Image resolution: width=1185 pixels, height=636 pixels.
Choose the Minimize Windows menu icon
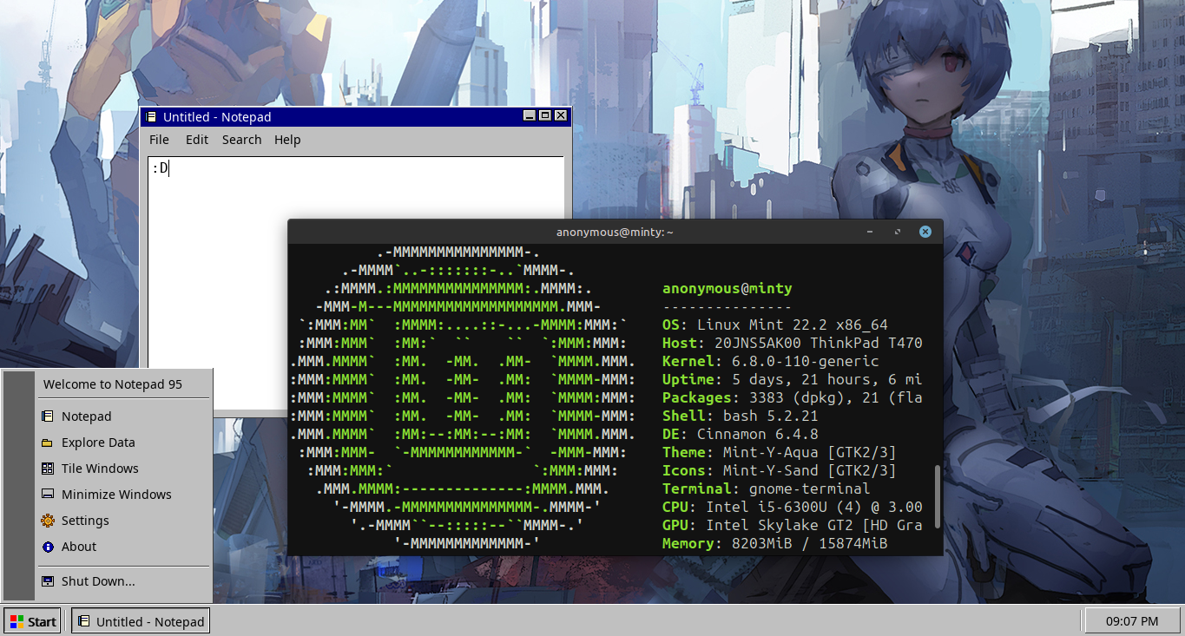(x=48, y=495)
